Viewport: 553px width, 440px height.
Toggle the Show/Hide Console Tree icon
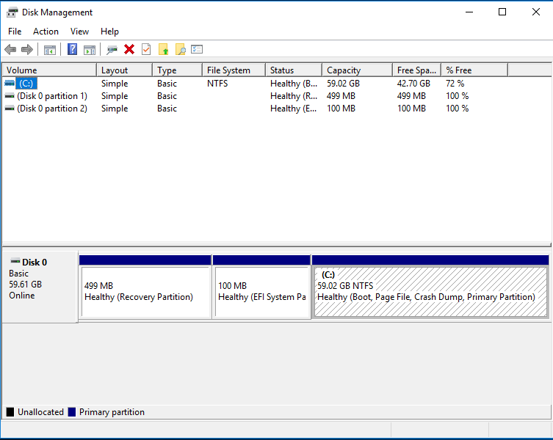50,50
